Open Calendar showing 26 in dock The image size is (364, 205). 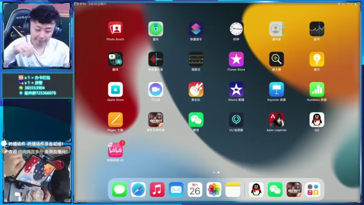(x=195, y=190)
